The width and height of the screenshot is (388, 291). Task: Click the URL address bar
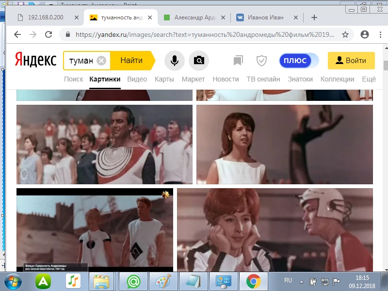point(205,34)
